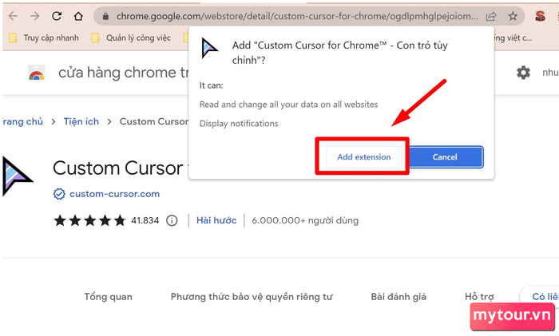Click the Chrome Web Store logo
Screen dimensions: 559x336
37,73
